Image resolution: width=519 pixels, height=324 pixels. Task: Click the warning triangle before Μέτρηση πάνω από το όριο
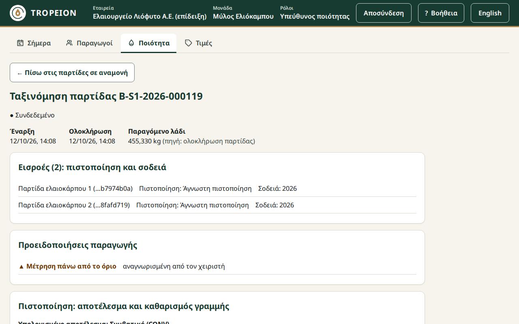pos(21,266)
